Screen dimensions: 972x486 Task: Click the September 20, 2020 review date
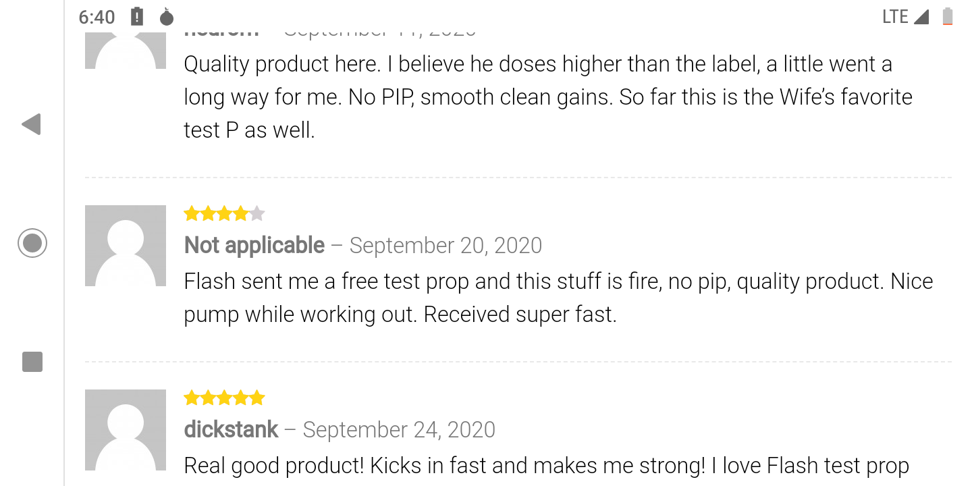446,245
